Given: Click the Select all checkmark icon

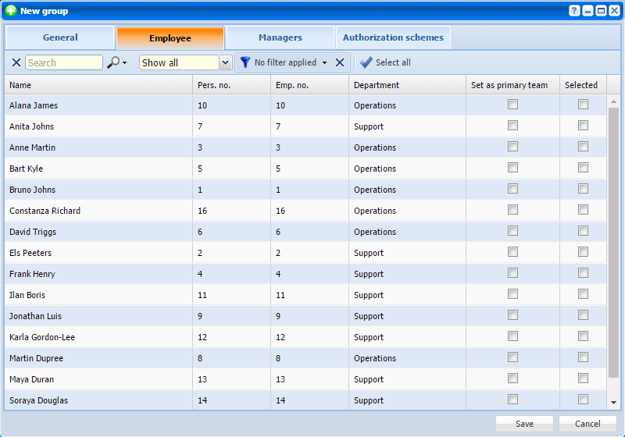Looking at the screenshot, I should tap(366, 62).
